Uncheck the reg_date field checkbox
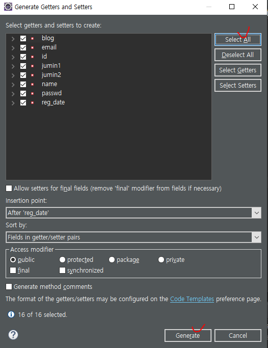The width and height of the screenshot is (268, 348). coord(23,103)
